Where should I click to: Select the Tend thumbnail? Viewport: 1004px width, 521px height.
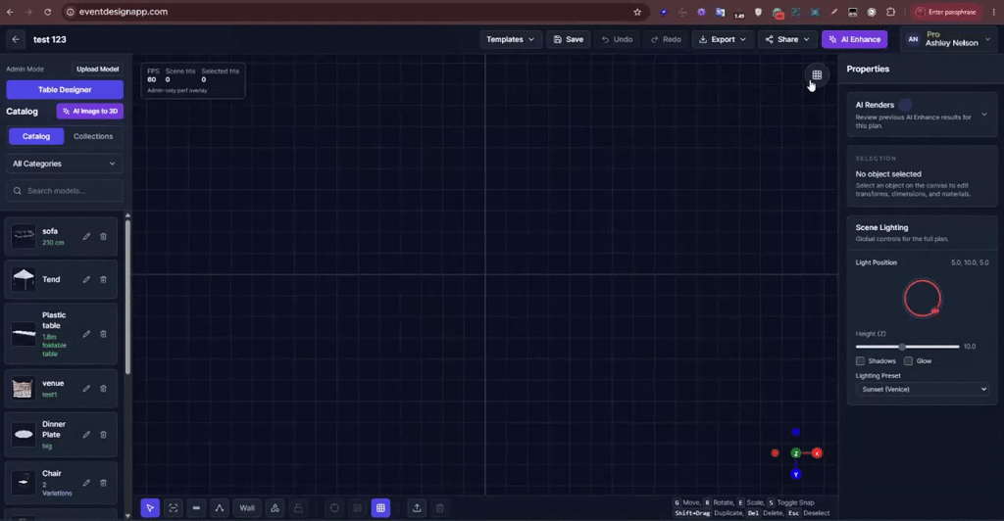(24, 279)
